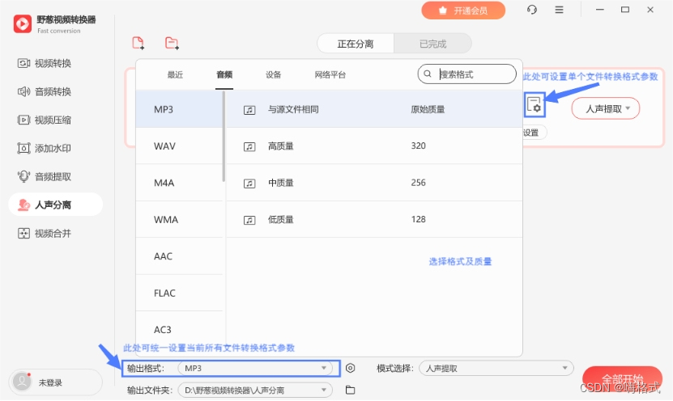The width and height of the screenshot is (673, 401).
Task: Choose AAC format in list
Action: coord(179,256)
